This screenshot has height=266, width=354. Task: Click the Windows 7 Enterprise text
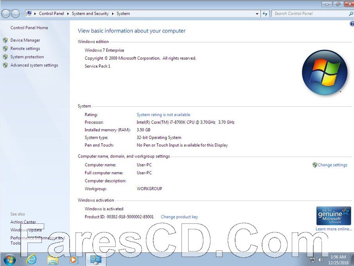(104, 50)
